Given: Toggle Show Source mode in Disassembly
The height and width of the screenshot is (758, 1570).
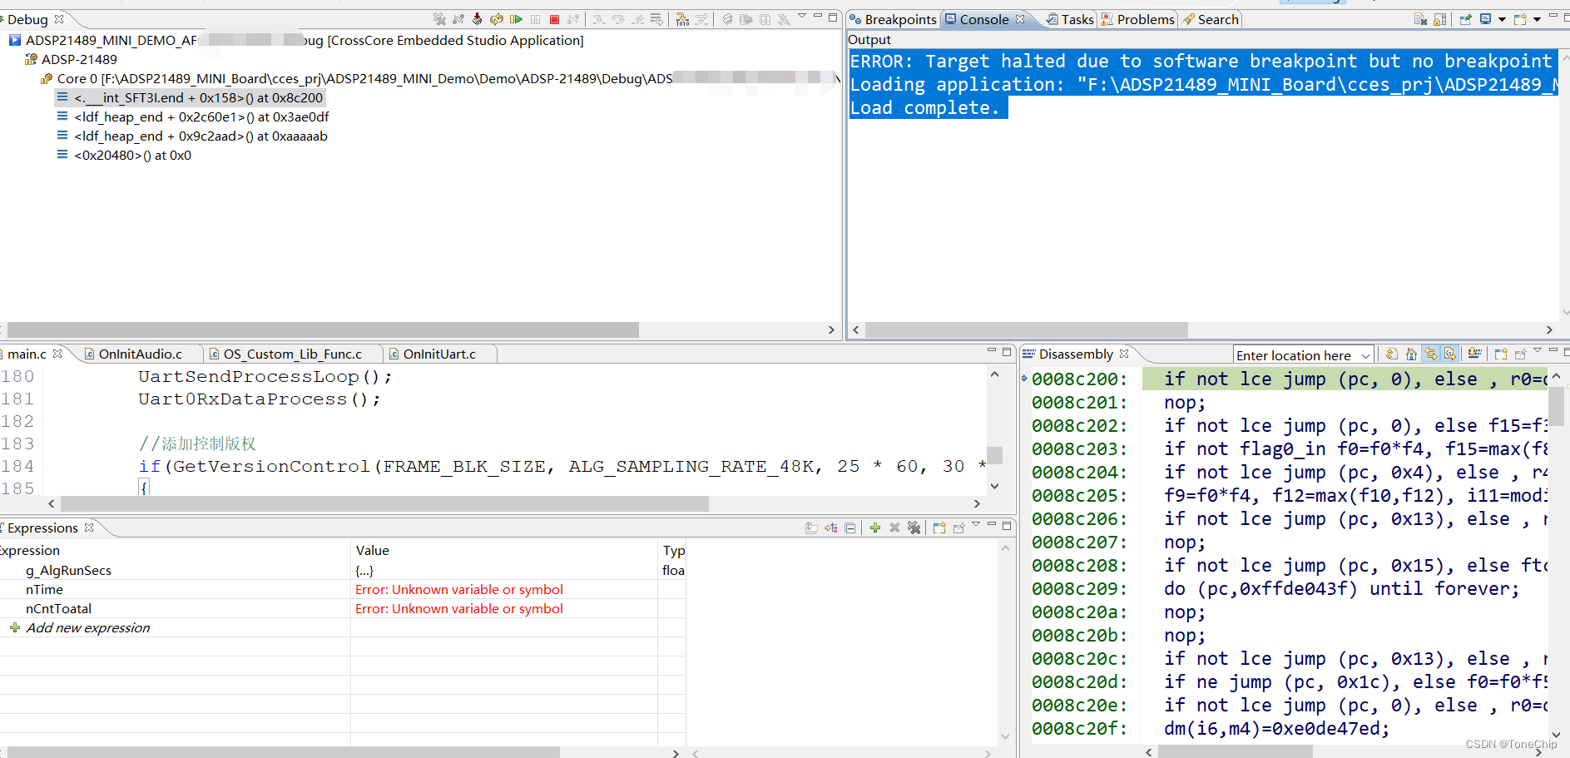Looking at the screenshot, I should (x=1450, y=354).
